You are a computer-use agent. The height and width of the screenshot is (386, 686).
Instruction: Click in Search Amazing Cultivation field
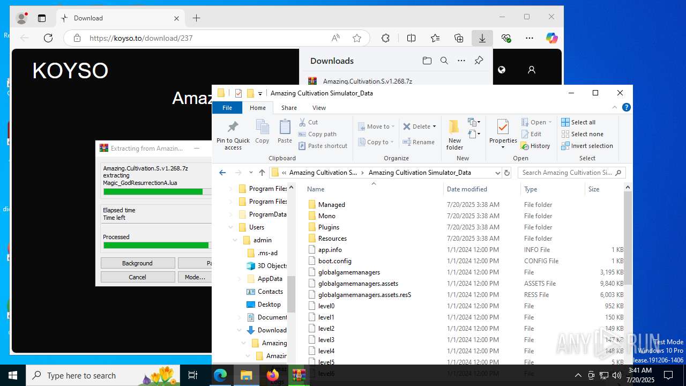(572, 173)
